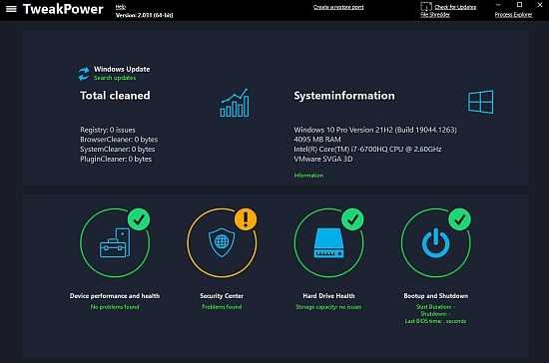Image resolution: width=549 pixels, height=363 pixels.
Task: Click the Storage capacity no issues text
Action: (328, 307)
